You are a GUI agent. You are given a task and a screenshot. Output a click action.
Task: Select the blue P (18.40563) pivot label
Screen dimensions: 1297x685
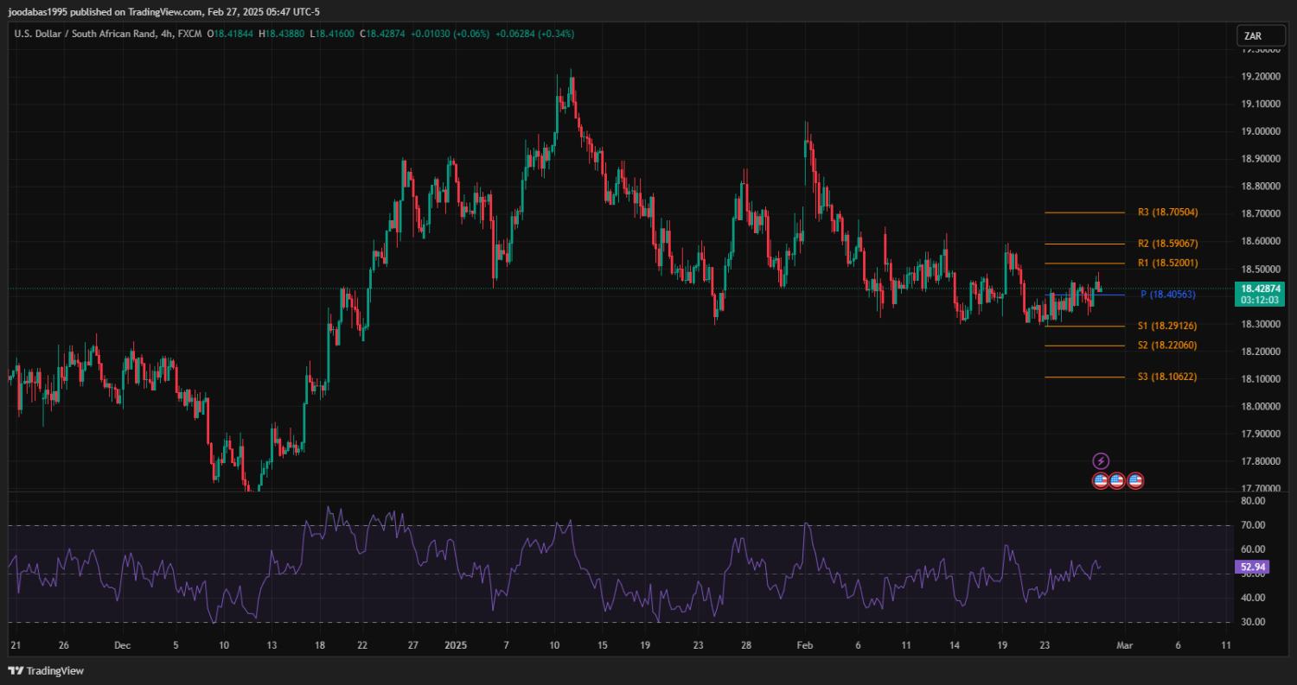coord(1167,295)
